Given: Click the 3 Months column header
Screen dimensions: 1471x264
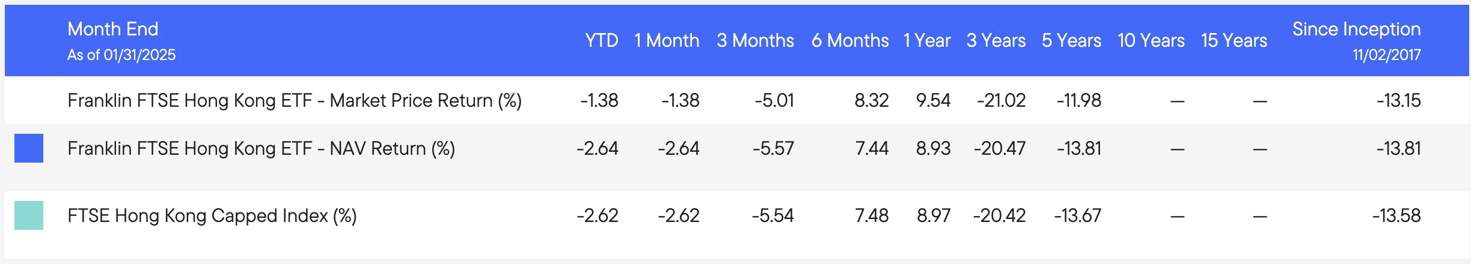Looking at the screenshot, I should pos(755,40).
